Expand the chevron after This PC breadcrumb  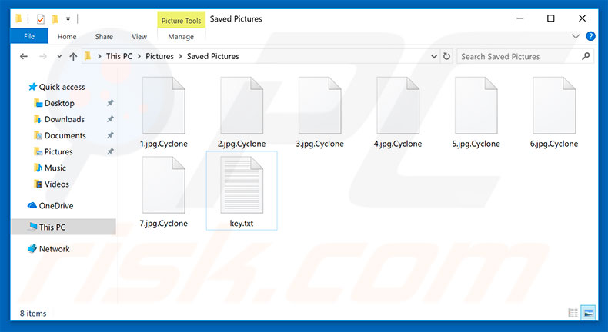click(x=139, y=57)
